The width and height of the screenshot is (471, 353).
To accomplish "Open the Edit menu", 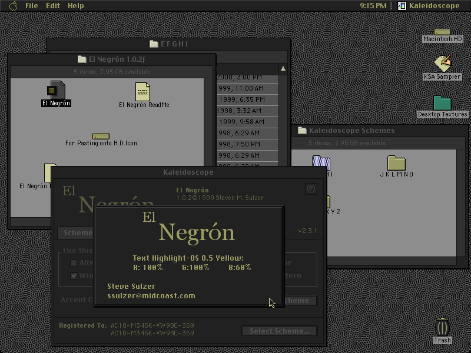I will coord(53,6).
